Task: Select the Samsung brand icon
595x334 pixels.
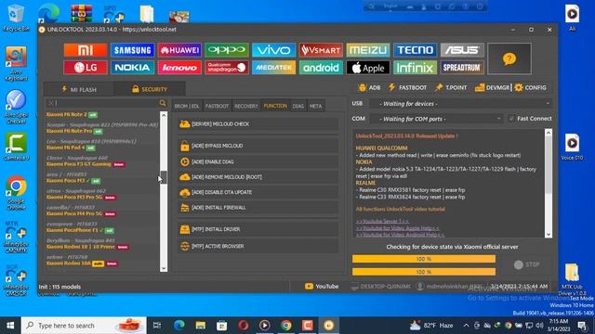Action: 132,50
